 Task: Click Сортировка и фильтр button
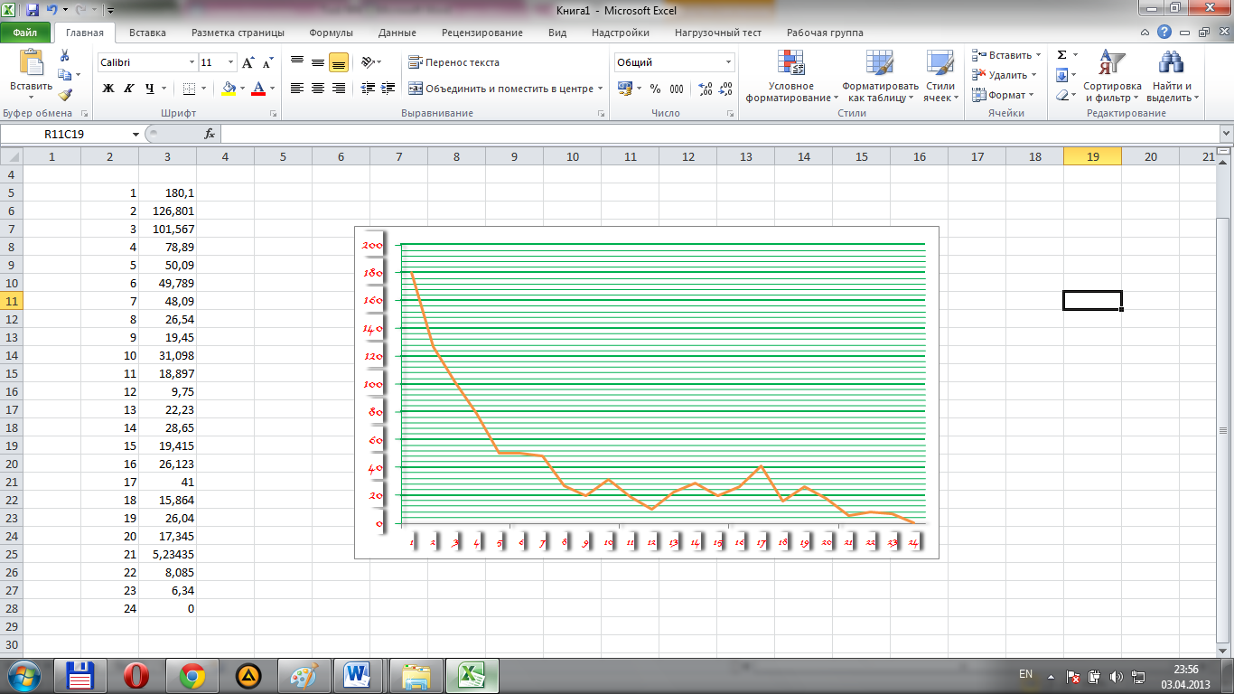[1112, 77]
